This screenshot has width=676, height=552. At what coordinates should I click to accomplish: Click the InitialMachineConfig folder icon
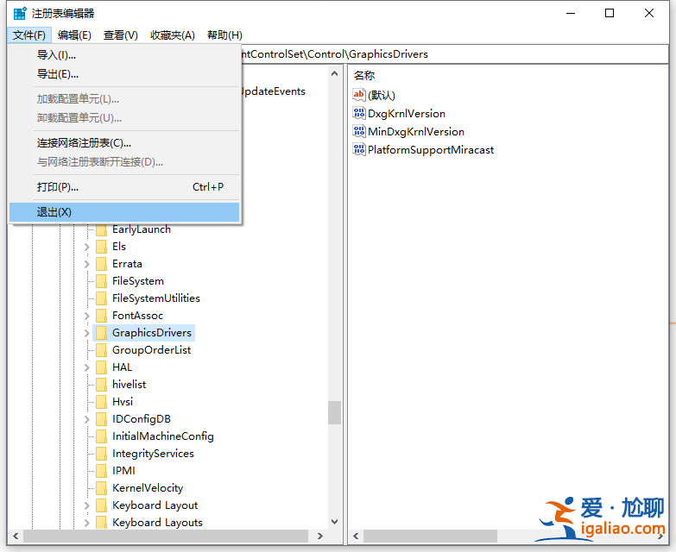tap(101, 436)
